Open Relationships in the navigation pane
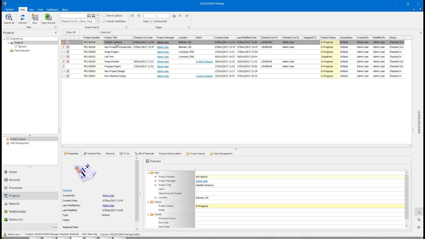 (x=17, y=211)
